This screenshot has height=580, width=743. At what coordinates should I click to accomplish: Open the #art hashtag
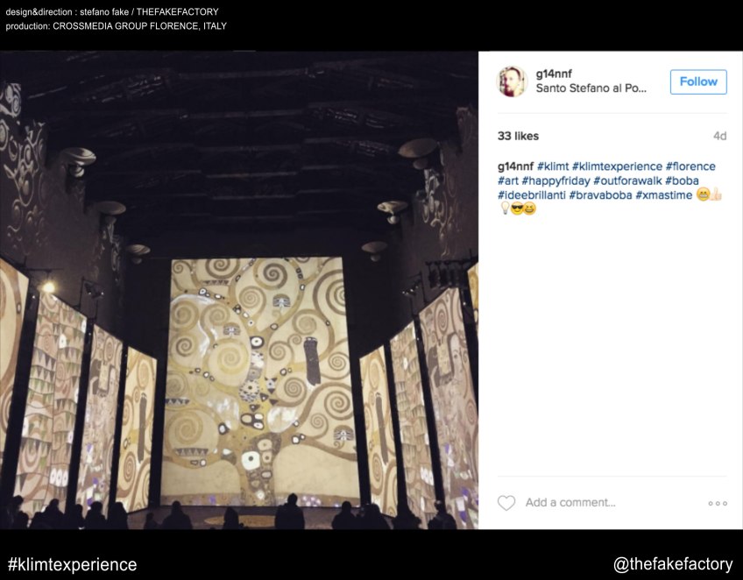point(508,180)
